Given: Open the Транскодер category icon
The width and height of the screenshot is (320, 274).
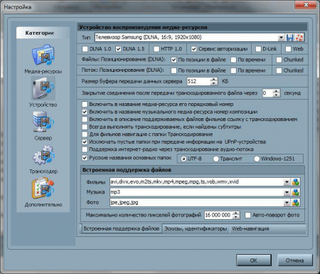Looking at the screenshot, I should (43, 155).
